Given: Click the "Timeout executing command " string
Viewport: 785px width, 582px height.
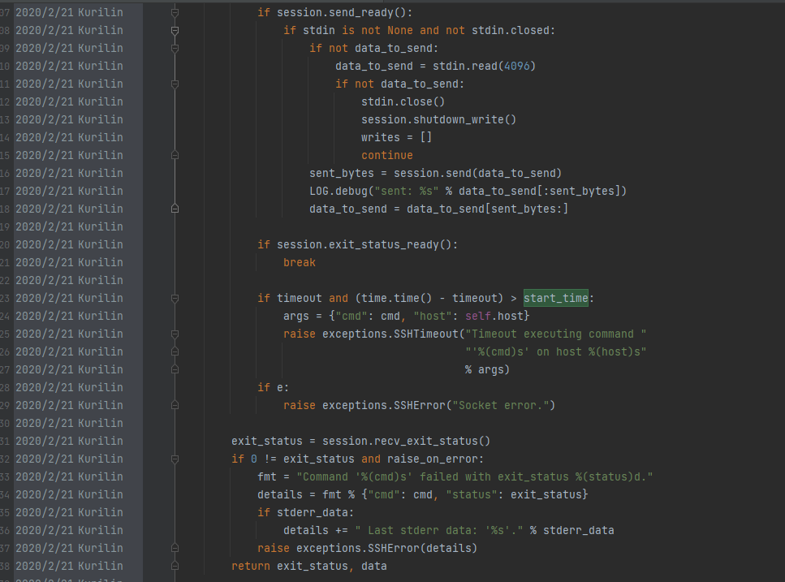Looking at the screenshot, I should 556,334.
